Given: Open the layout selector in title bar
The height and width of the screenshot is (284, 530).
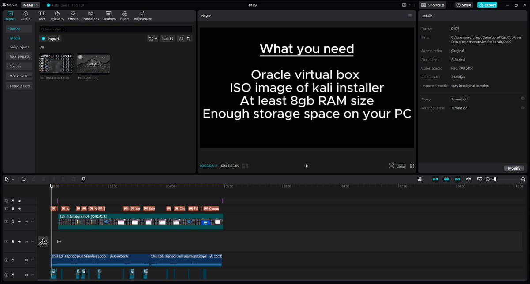Looking at the screenshot, I should coord(406,5).
